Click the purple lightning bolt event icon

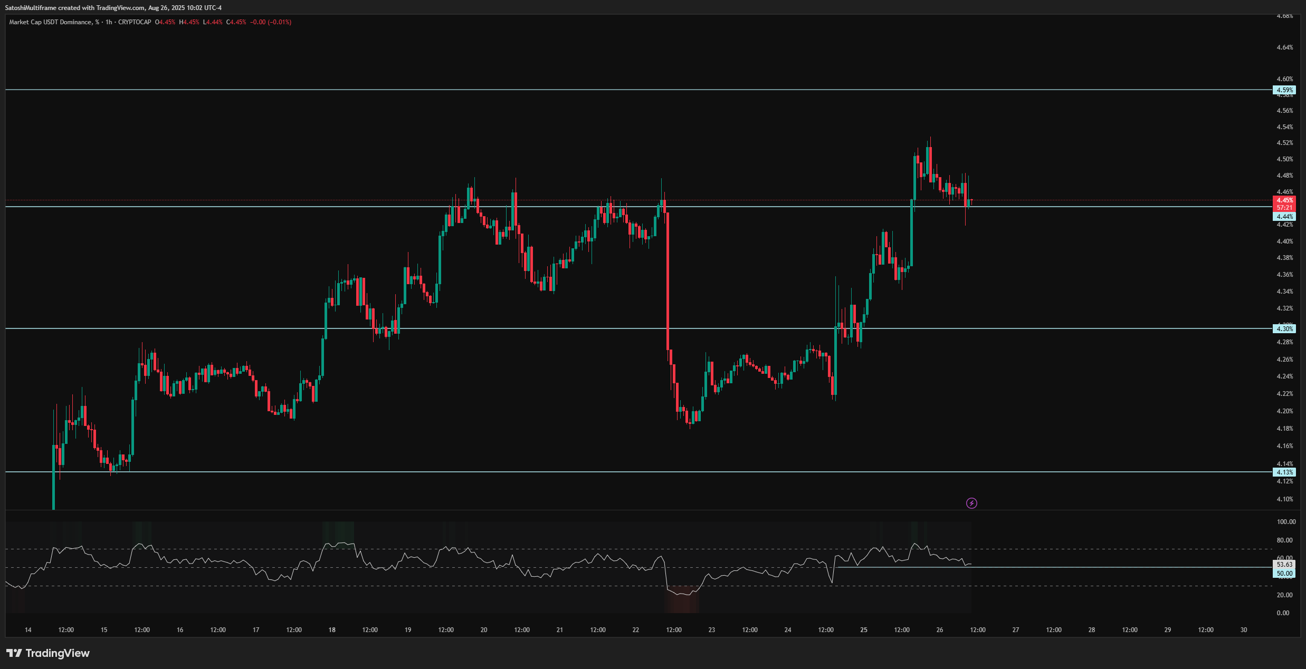tap(971, 503)
